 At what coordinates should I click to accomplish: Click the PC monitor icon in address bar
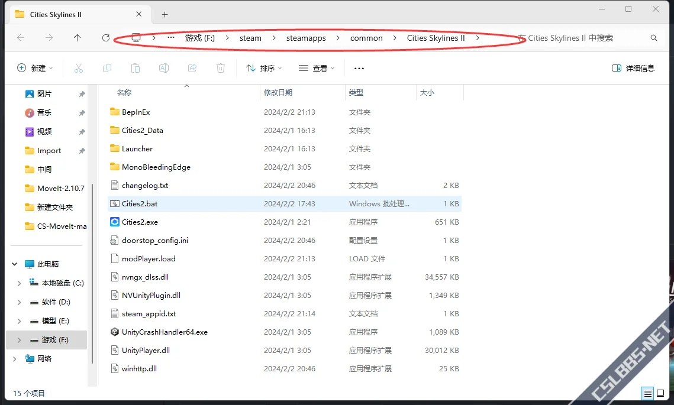[x=136, y=38]
